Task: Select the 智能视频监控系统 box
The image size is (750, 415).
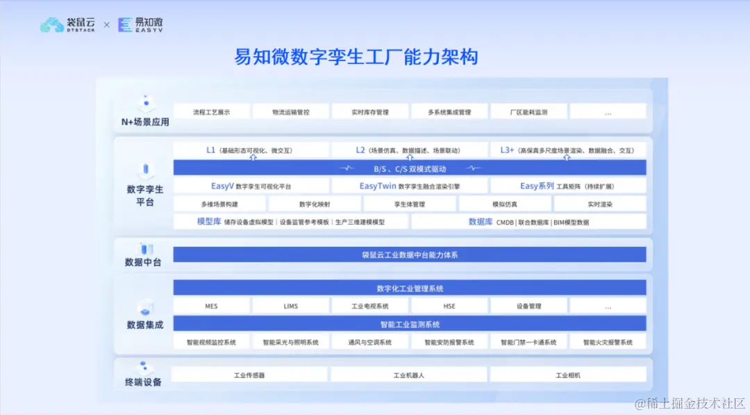Action: (x=211, y=342)
